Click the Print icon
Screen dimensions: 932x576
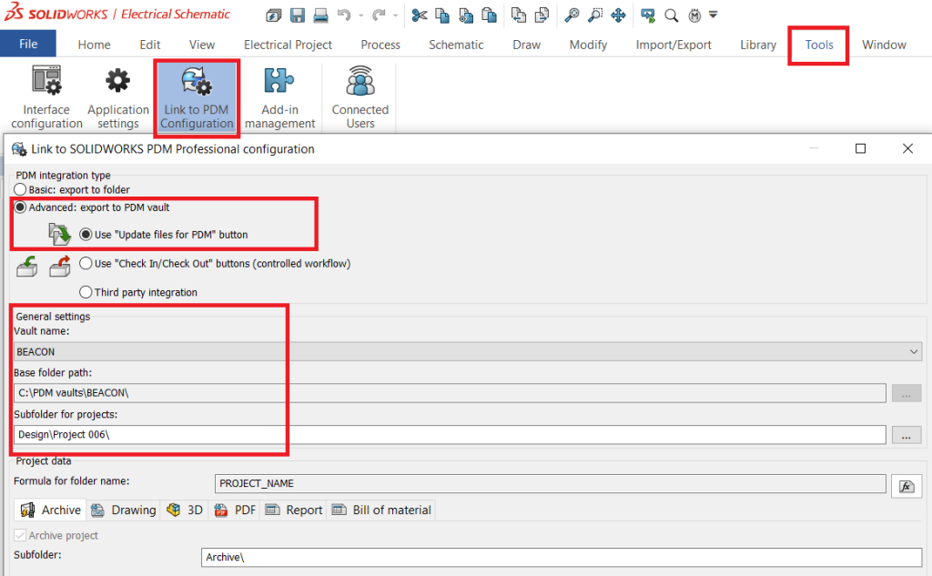pos(321,15)
